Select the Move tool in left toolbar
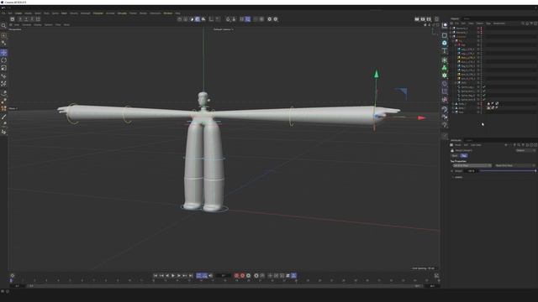The width and height of the screenshot is (538, 302). coord(3,52)
